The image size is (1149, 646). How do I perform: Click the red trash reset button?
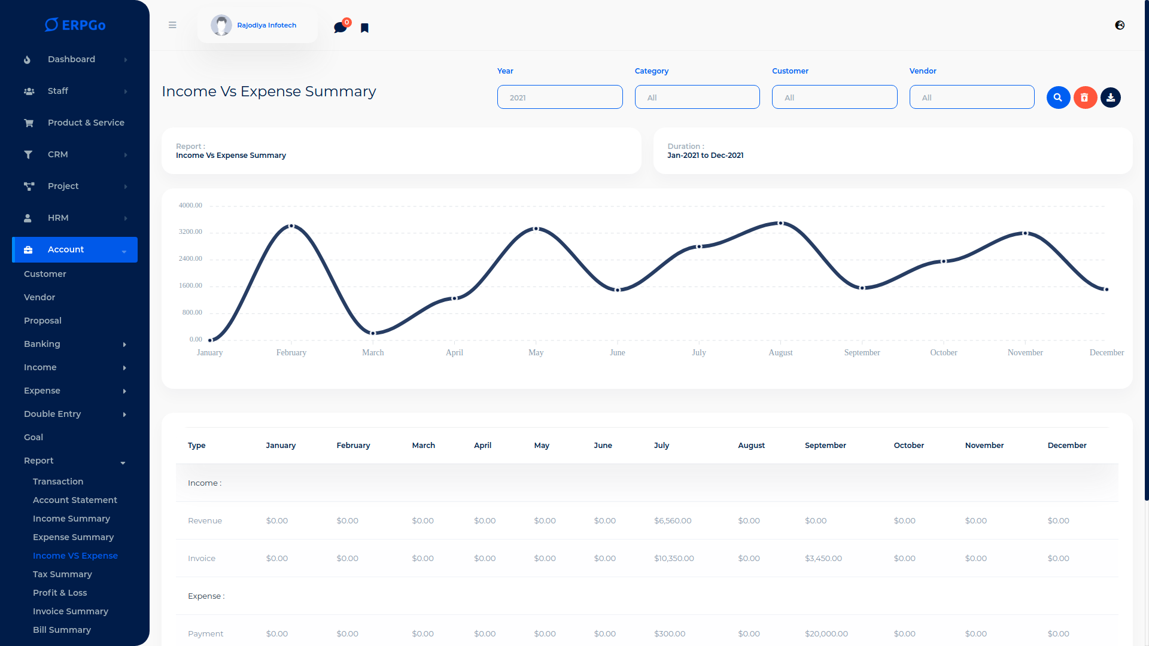(1084, 97)
